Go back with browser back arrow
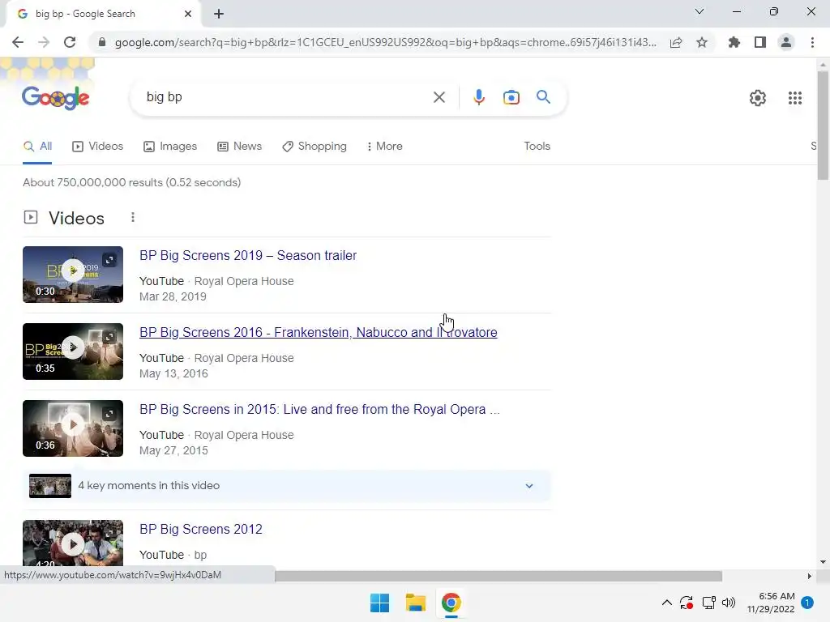The image size is (830, 622). 18,42
